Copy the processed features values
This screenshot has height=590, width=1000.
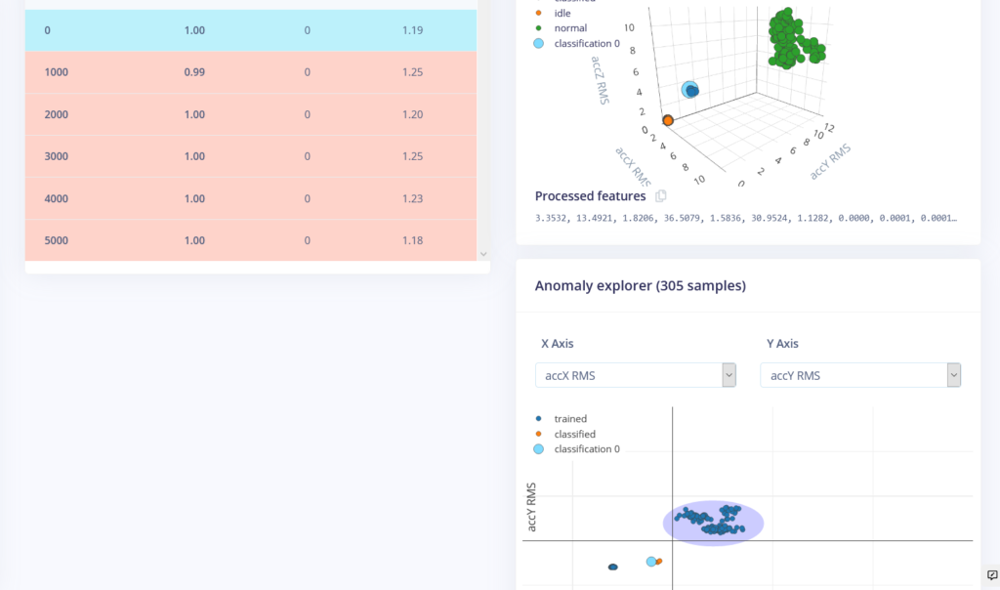[660, 195]
